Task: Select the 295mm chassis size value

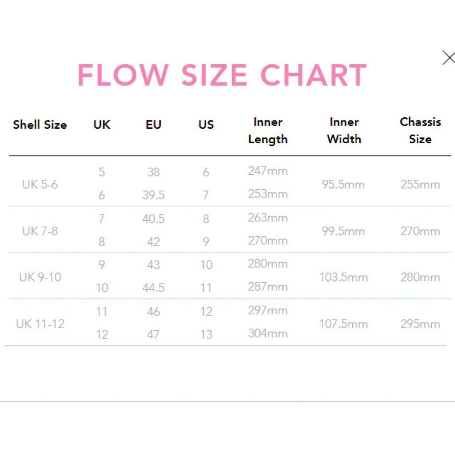Action: tap(420, 324)
